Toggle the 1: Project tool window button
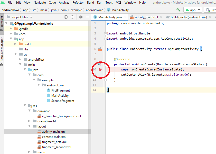Image resolution: width=216 pixels, height=154 pixels. 2,23
